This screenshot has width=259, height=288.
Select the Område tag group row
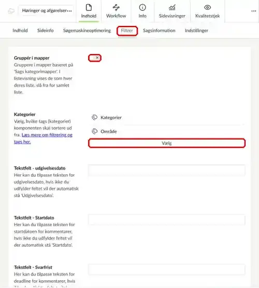[x=167, y=131]
